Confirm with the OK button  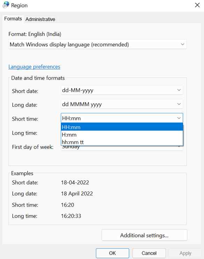point(112,253)
